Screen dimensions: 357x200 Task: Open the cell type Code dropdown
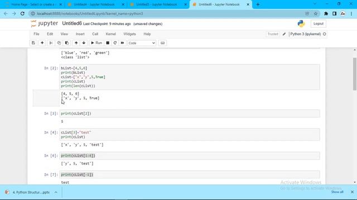click(142, 43)
